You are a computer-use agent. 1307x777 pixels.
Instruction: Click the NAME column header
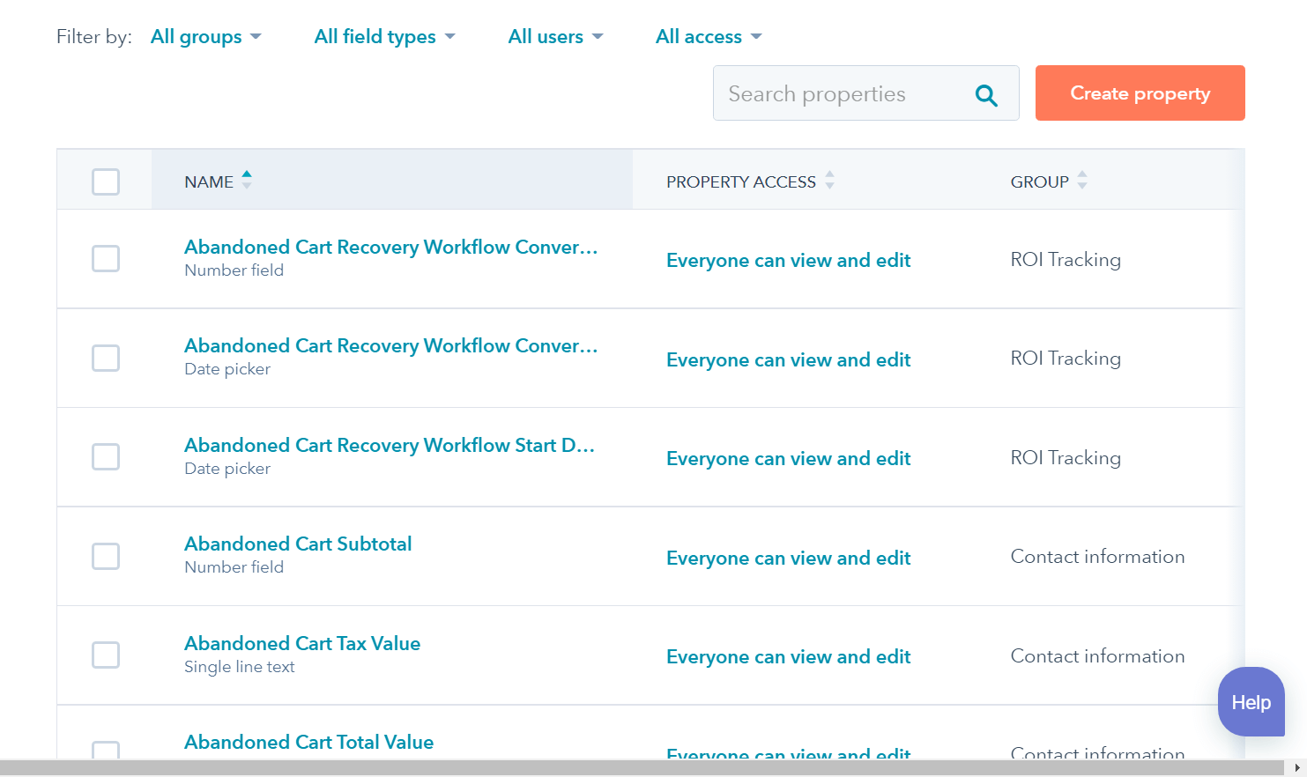point(207,181)
